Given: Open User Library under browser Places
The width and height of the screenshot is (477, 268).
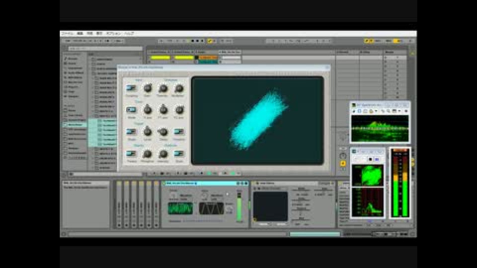Looking at the screenshot, I should coord(75,115).
